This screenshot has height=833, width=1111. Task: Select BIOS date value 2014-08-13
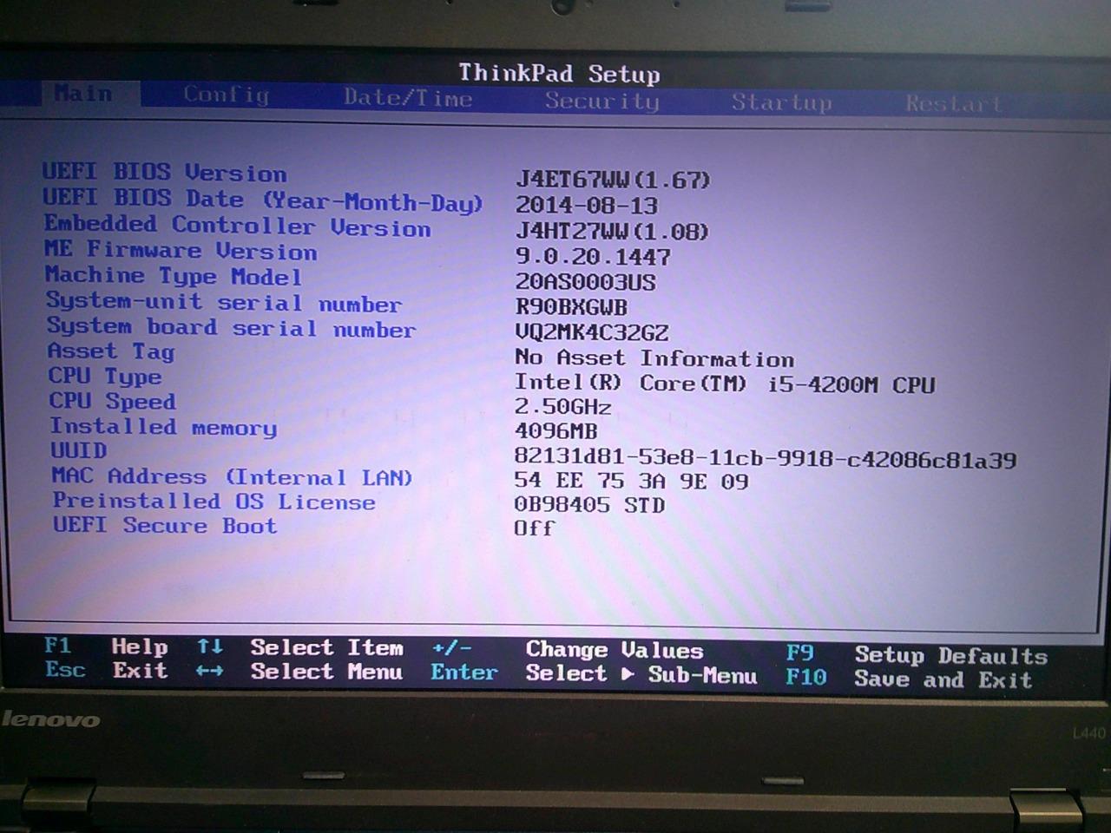tap(587, 206)
